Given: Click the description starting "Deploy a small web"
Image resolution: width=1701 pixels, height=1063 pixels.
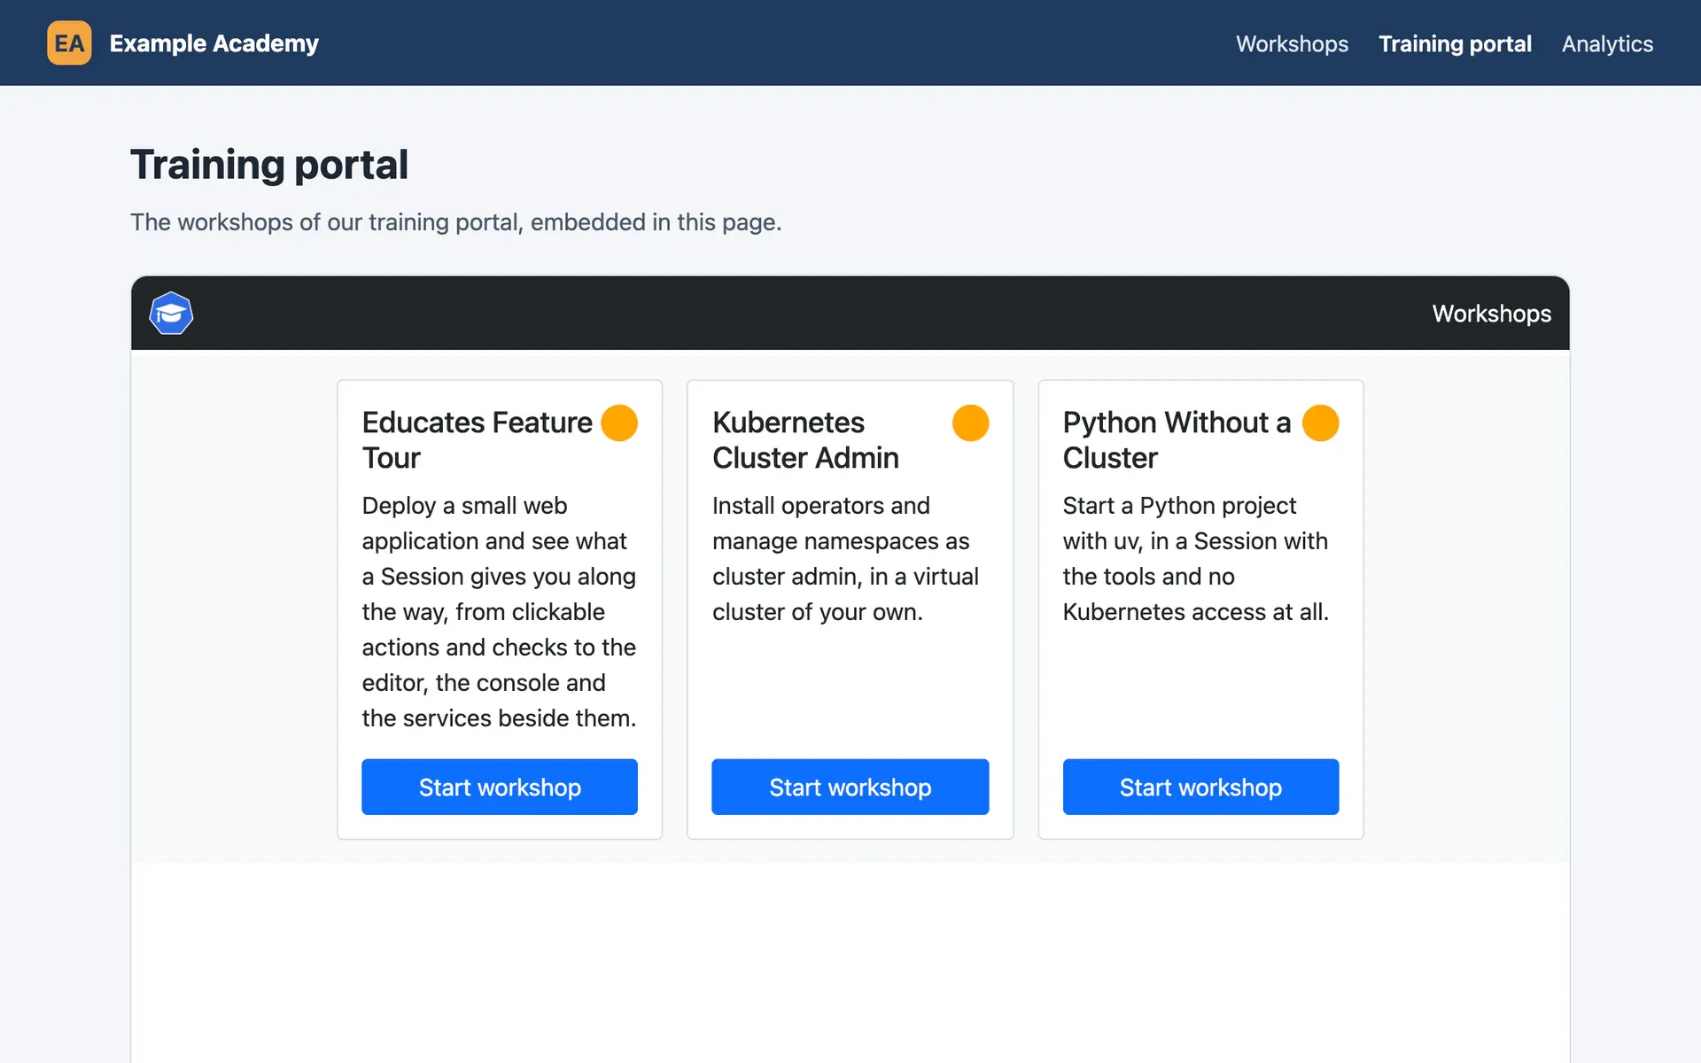Looking at the screenshot, I should (x=499, y=612).
